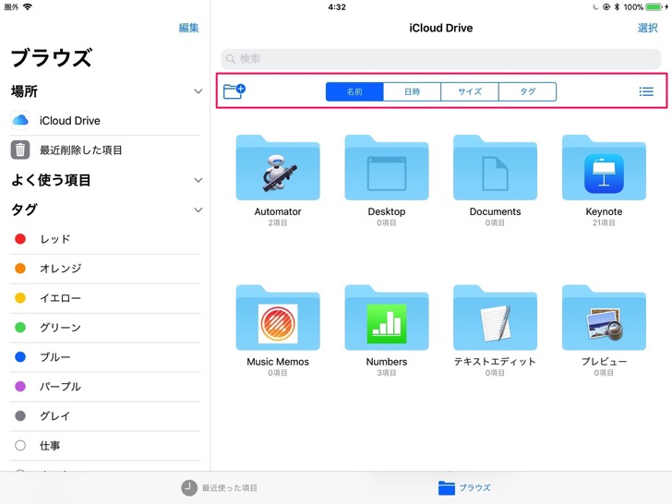Click the オレンジ tag label

point(60,269)
